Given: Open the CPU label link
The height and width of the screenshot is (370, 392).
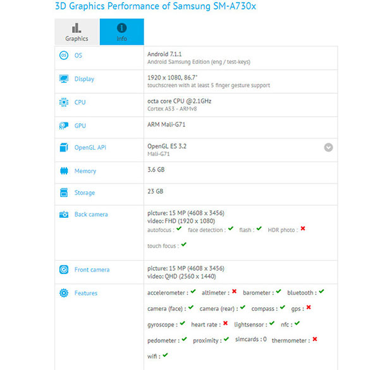Looking at the screenshot, I should [80, 102].
